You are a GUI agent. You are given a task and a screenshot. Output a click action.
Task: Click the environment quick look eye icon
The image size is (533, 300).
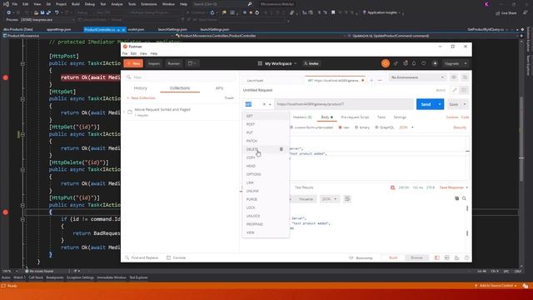coord(454,77)
